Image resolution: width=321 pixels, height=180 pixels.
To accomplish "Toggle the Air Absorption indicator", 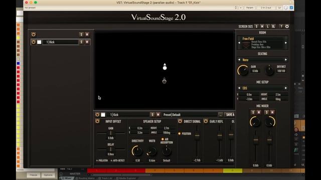I will [x=163, y=139].
